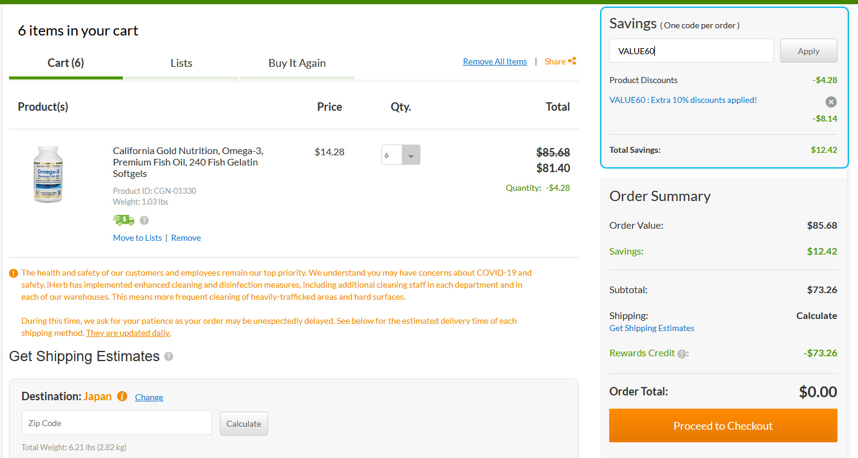
Task: Remove the Omega-3 product from the cart
Action: (186, 238)
